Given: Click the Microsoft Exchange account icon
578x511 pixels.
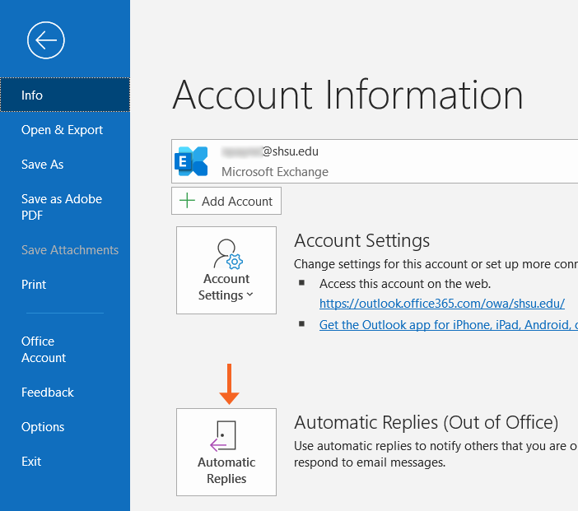Looking at the screenshot, I should pos(193,161).
